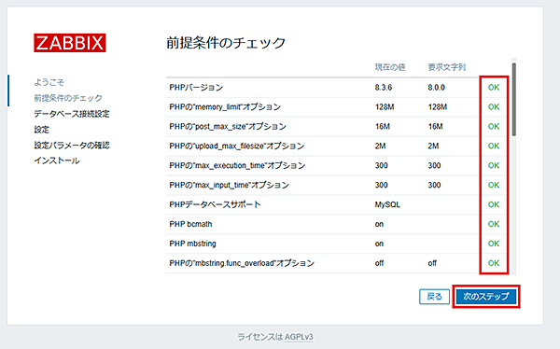Open the AGPLv3 license link
This screenshot has width=560, height=349.
[299, 337]
